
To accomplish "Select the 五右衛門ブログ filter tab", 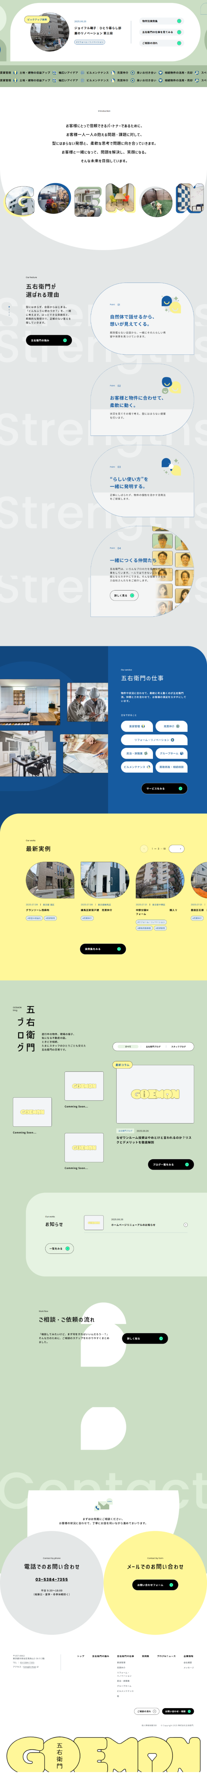I will pyautogui.click(x=153, y=1046).
